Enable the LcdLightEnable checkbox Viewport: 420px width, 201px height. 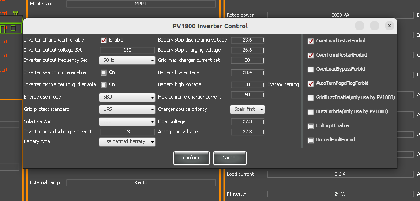coord(311,126)
